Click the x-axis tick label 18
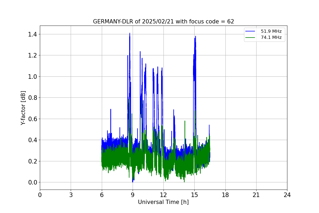Viewport: 319px width, 213px height. point(225,195)
